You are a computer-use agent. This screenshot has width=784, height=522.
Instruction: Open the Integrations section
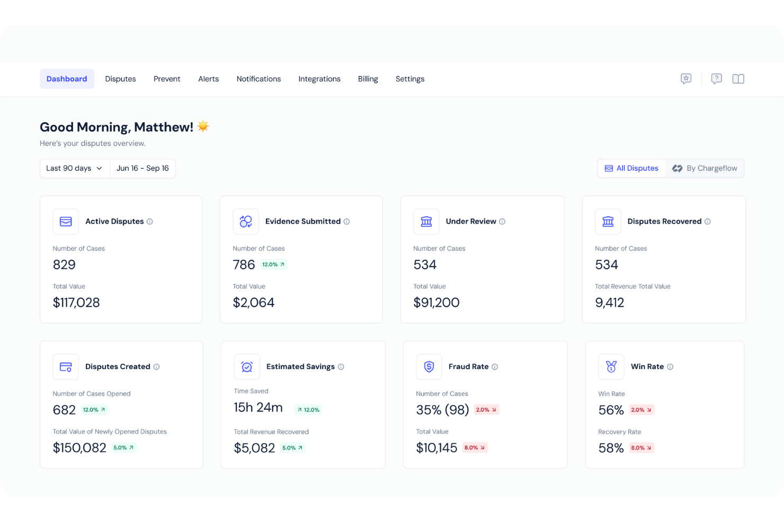319,79
